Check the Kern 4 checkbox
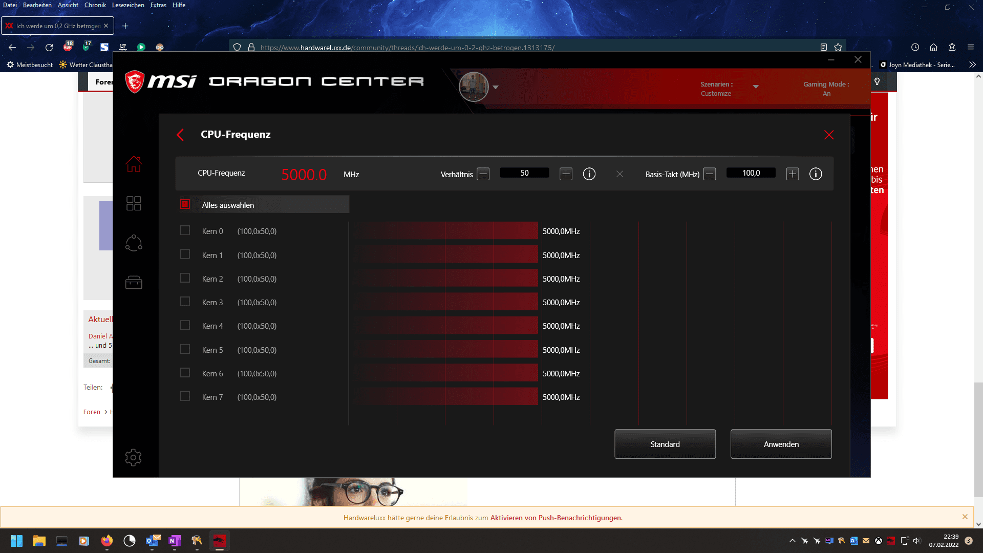Viewport: 983px width, 553px height. [x=185, y=325]
